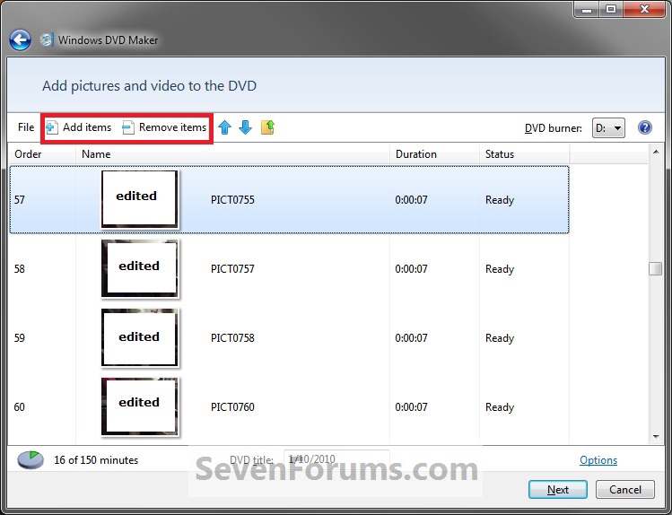This screenshot has height=515, width=672.
Task: Click Remove items in the toolbar
Action: pos(164,127)
